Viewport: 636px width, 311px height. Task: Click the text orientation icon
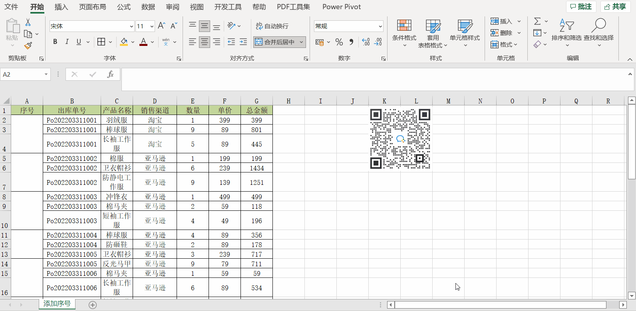tap(231, 26)
